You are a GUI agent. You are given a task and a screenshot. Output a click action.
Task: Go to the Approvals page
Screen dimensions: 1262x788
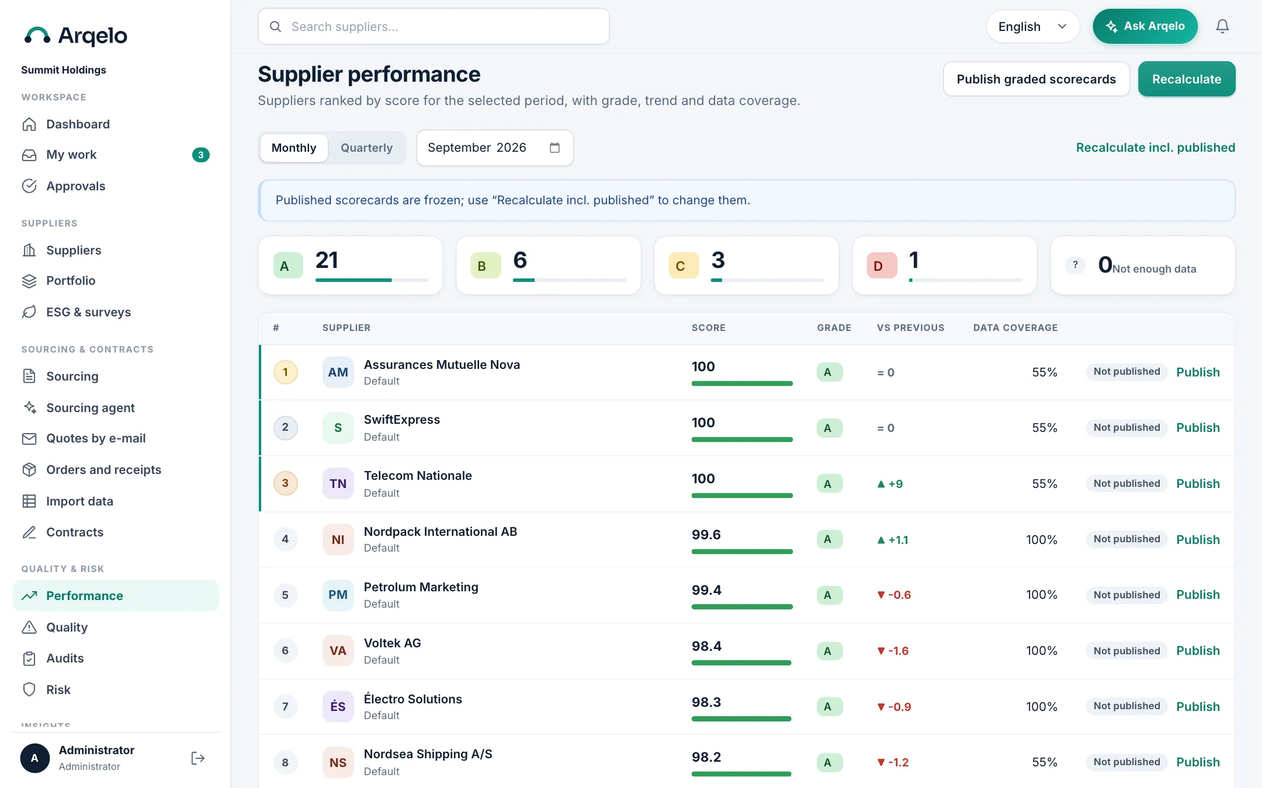(x=116, y=186)
